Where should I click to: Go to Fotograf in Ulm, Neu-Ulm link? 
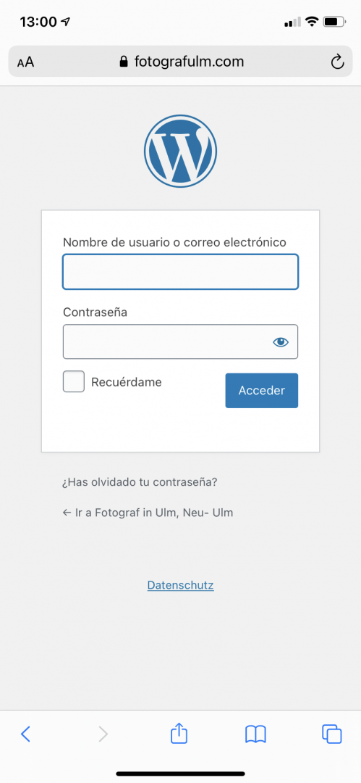click(x=148, y=513)
